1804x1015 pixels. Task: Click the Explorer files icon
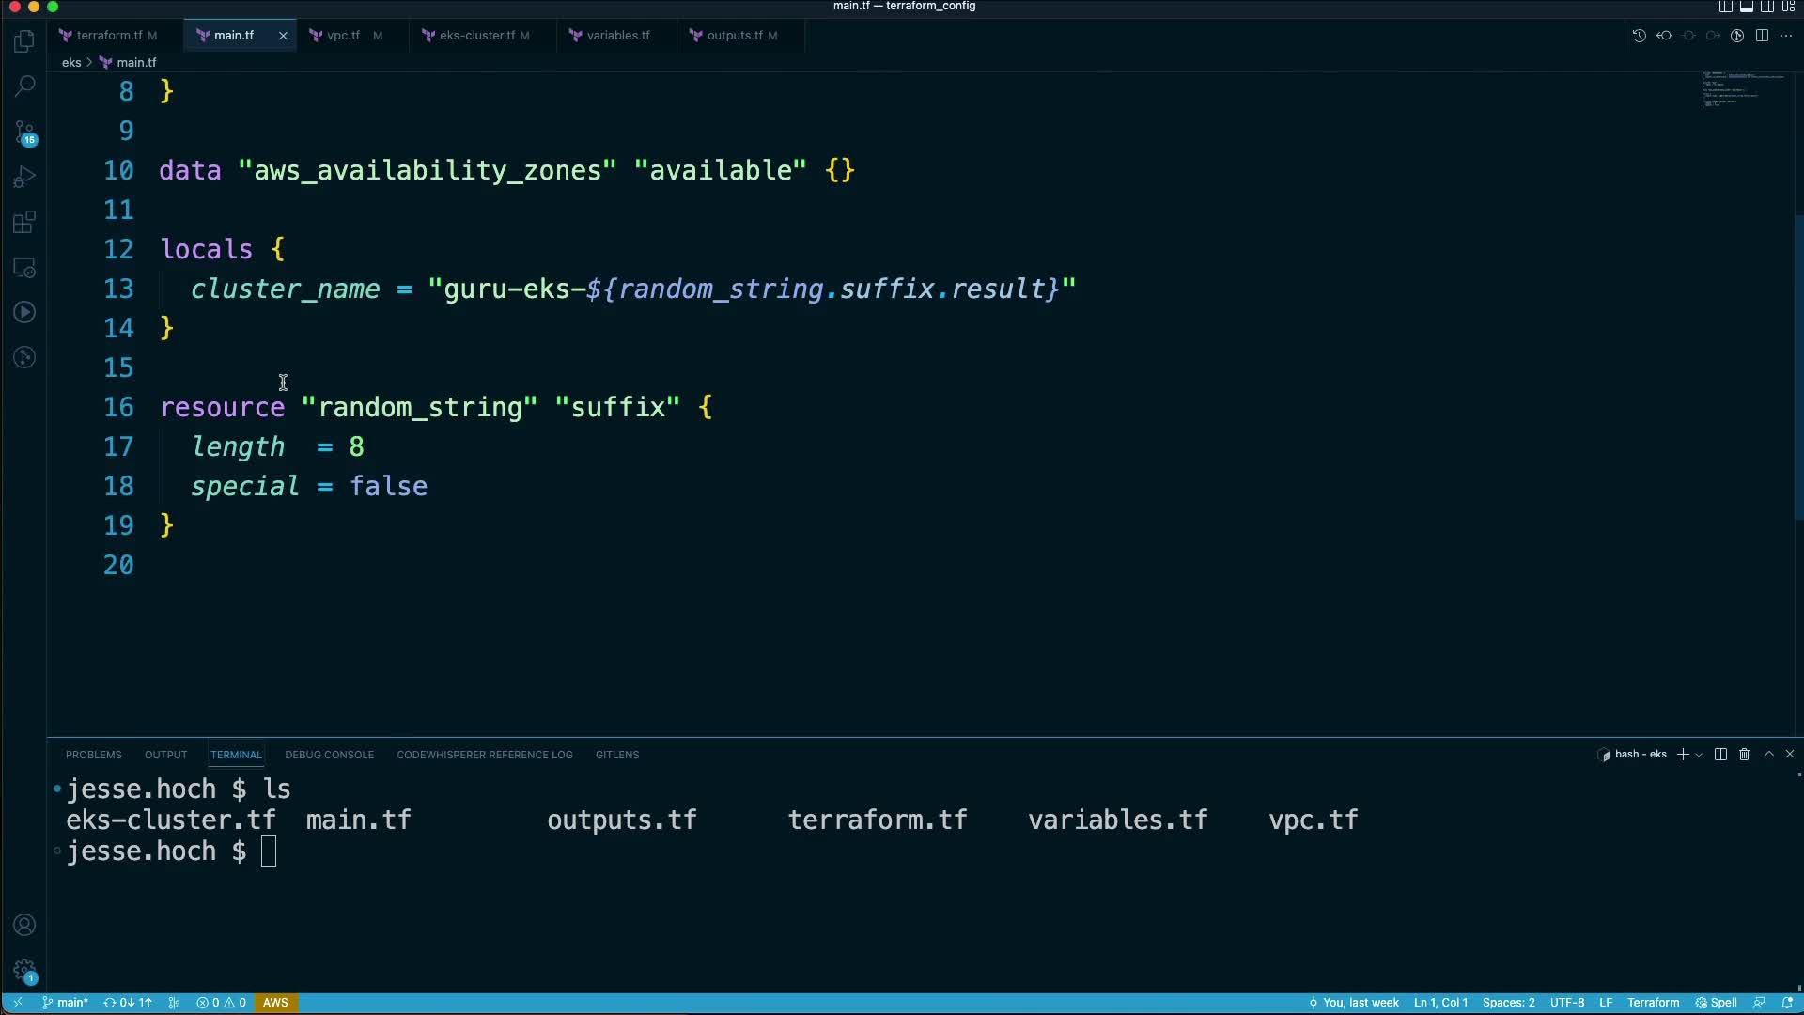pos(25,40)
